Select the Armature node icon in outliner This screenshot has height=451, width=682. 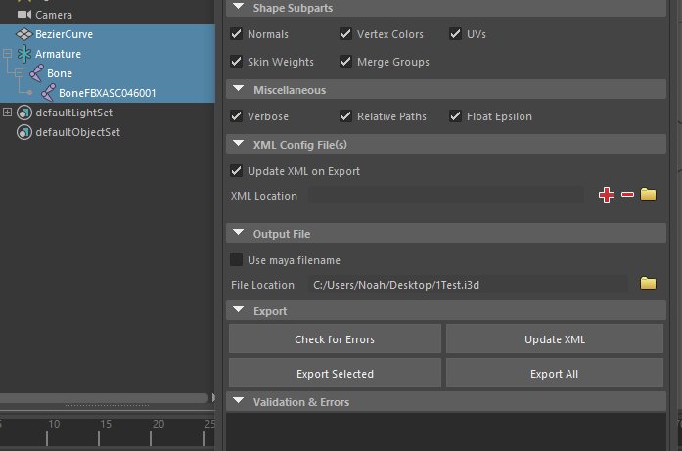pos(23,54)
